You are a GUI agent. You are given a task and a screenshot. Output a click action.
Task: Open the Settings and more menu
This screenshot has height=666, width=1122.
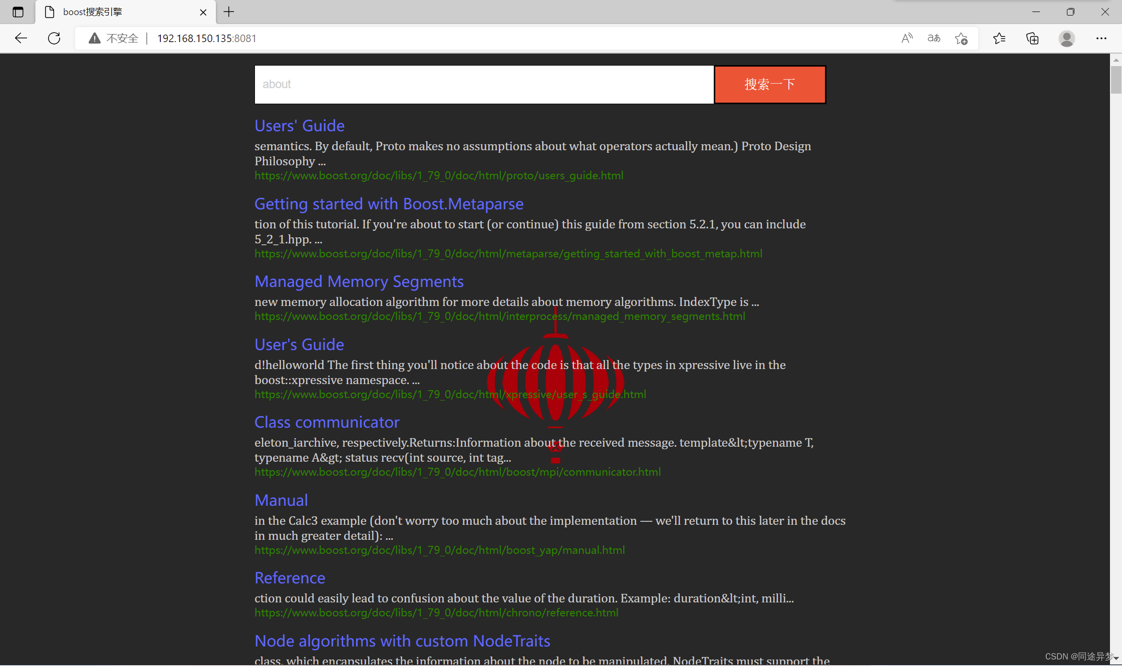pos(1101,38)
